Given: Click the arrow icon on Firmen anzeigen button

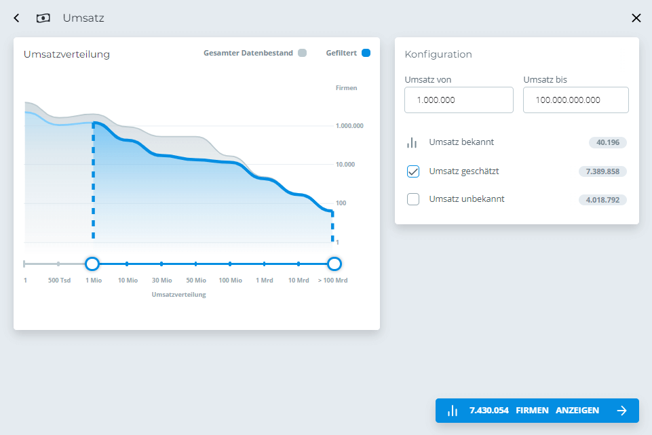Looking at the screenshot, I should pyautogui.click(x=621, y=411).
